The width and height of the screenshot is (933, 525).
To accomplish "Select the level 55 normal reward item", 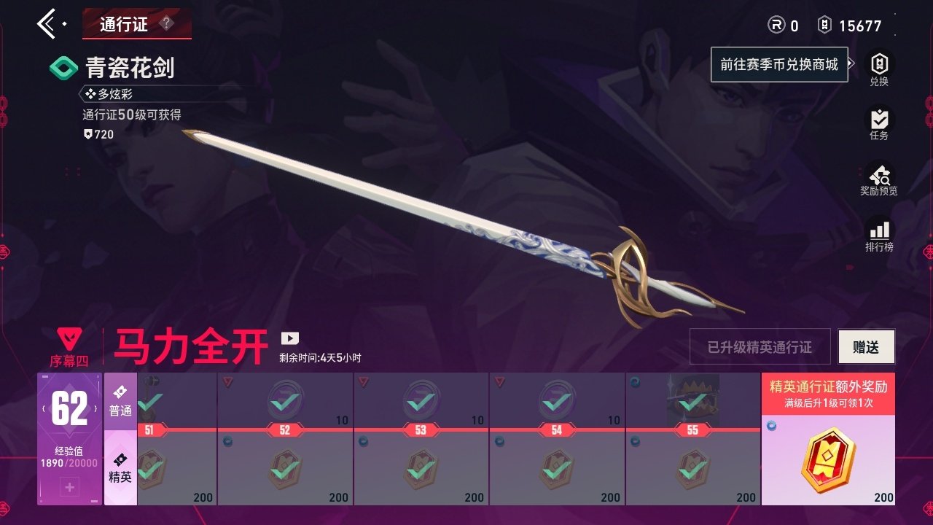I will tap(692, 400).
